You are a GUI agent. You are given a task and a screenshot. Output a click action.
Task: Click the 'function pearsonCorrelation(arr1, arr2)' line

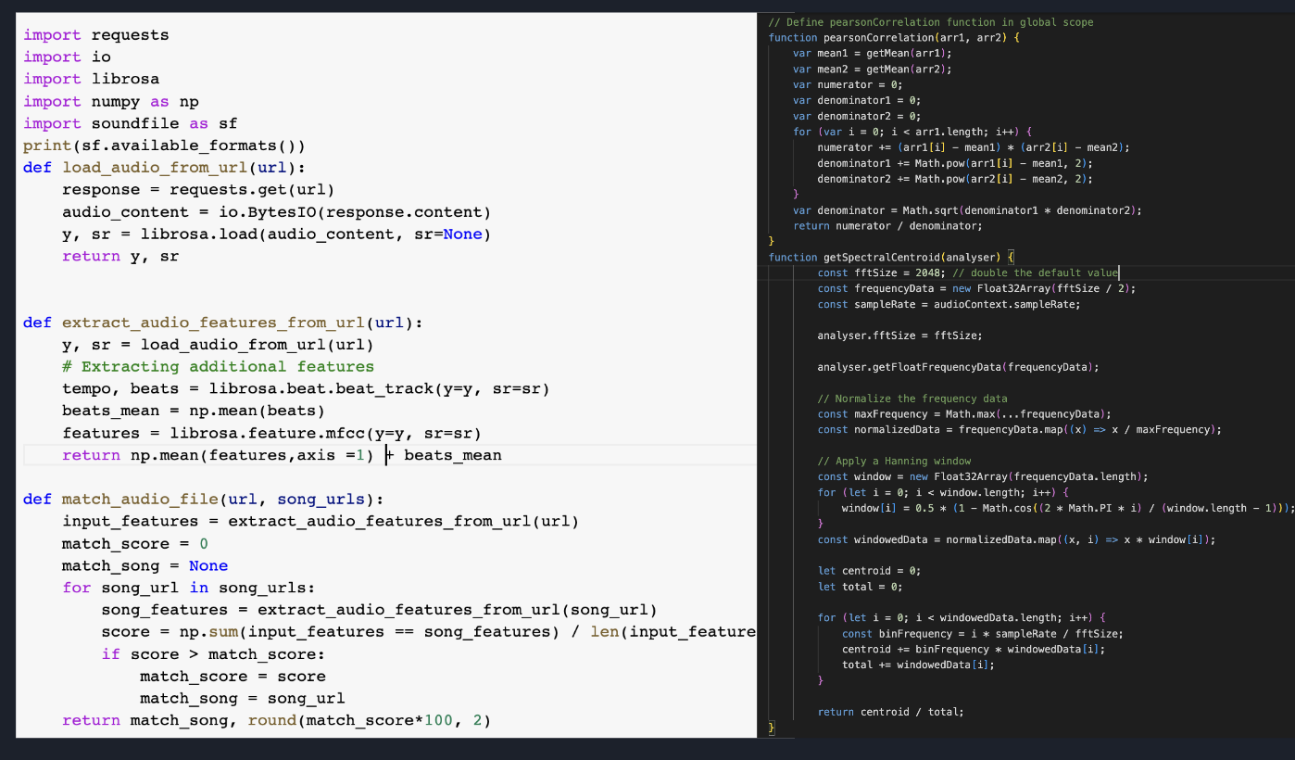click(894, 38)
